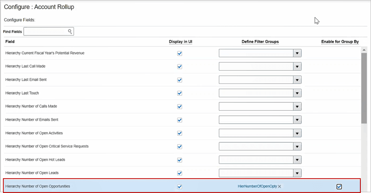
Task: Click the Define Filter Groups column header
Action: pyautogui.click(x=260, y=41)
